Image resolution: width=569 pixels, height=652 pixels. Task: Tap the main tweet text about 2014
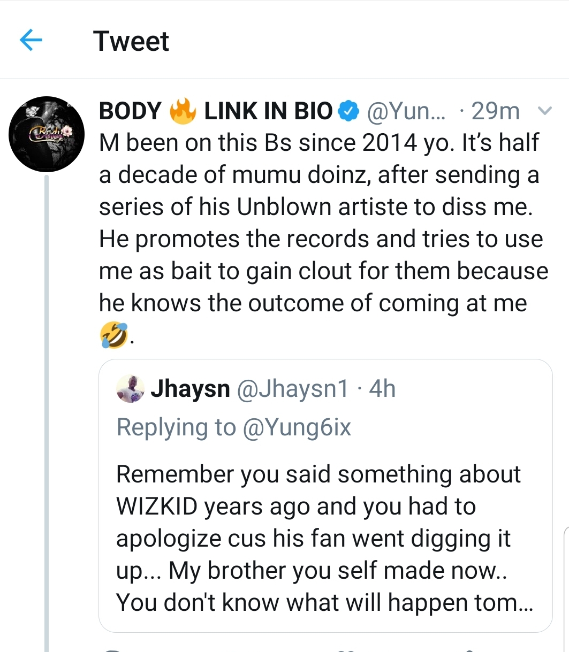point(321,223)
